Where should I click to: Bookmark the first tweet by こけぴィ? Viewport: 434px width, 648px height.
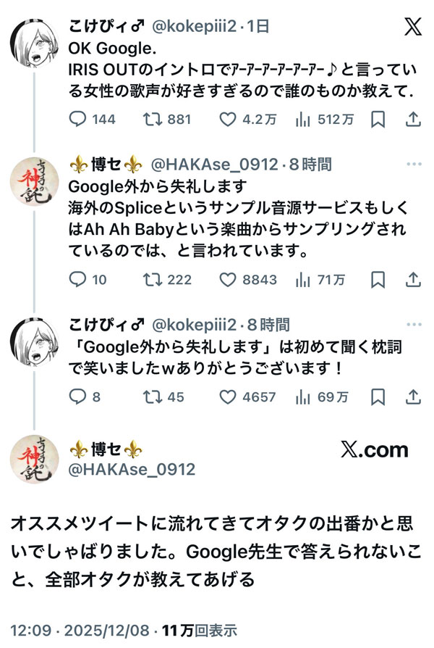377,120
